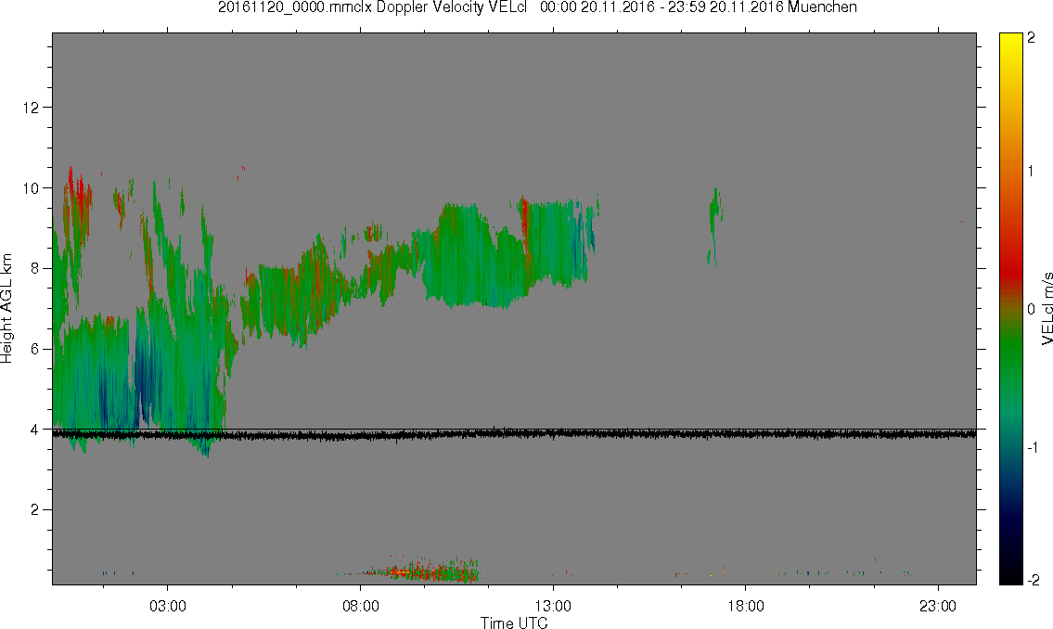
Task: Click the height label '10'
Action: 31,188
